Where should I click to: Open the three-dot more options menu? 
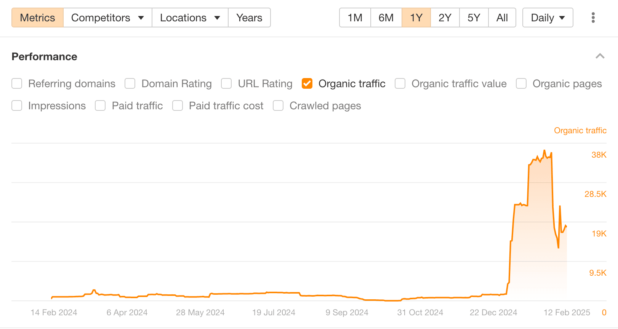pyautogui.click(x=593, y=18)
